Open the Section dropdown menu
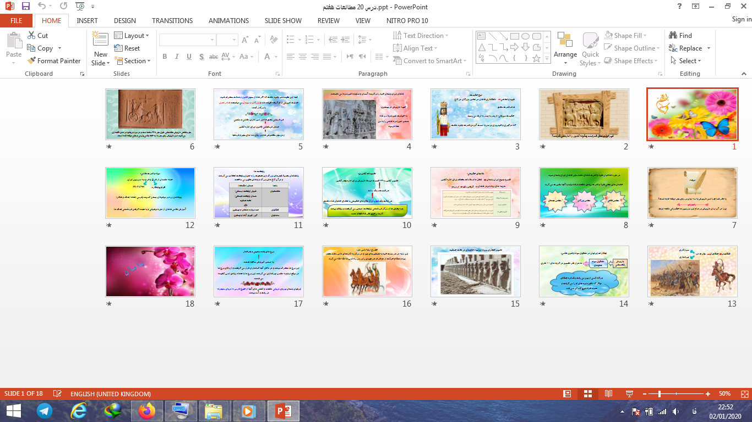This screenshot has height=422, width=752. pyautogui.click(x=132, y=61)
